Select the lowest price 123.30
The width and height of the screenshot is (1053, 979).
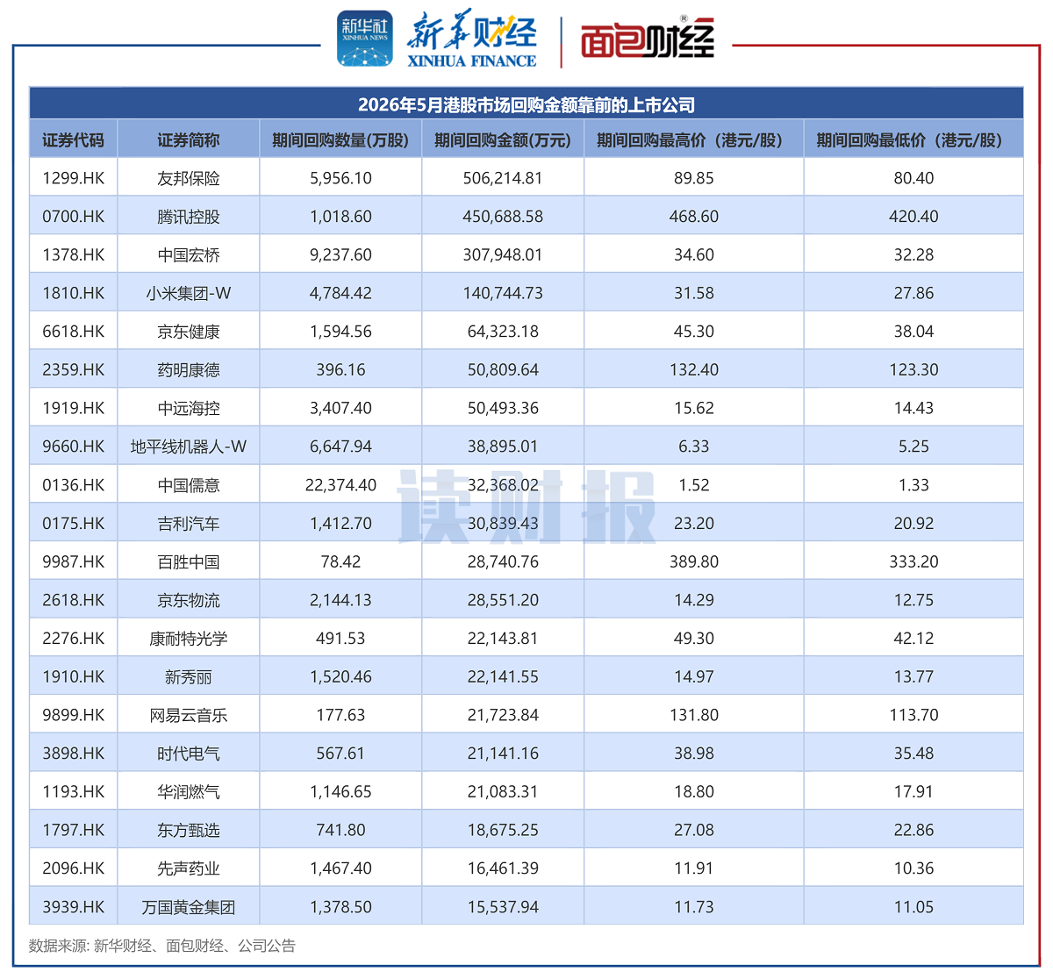click(x=913, y=370)
